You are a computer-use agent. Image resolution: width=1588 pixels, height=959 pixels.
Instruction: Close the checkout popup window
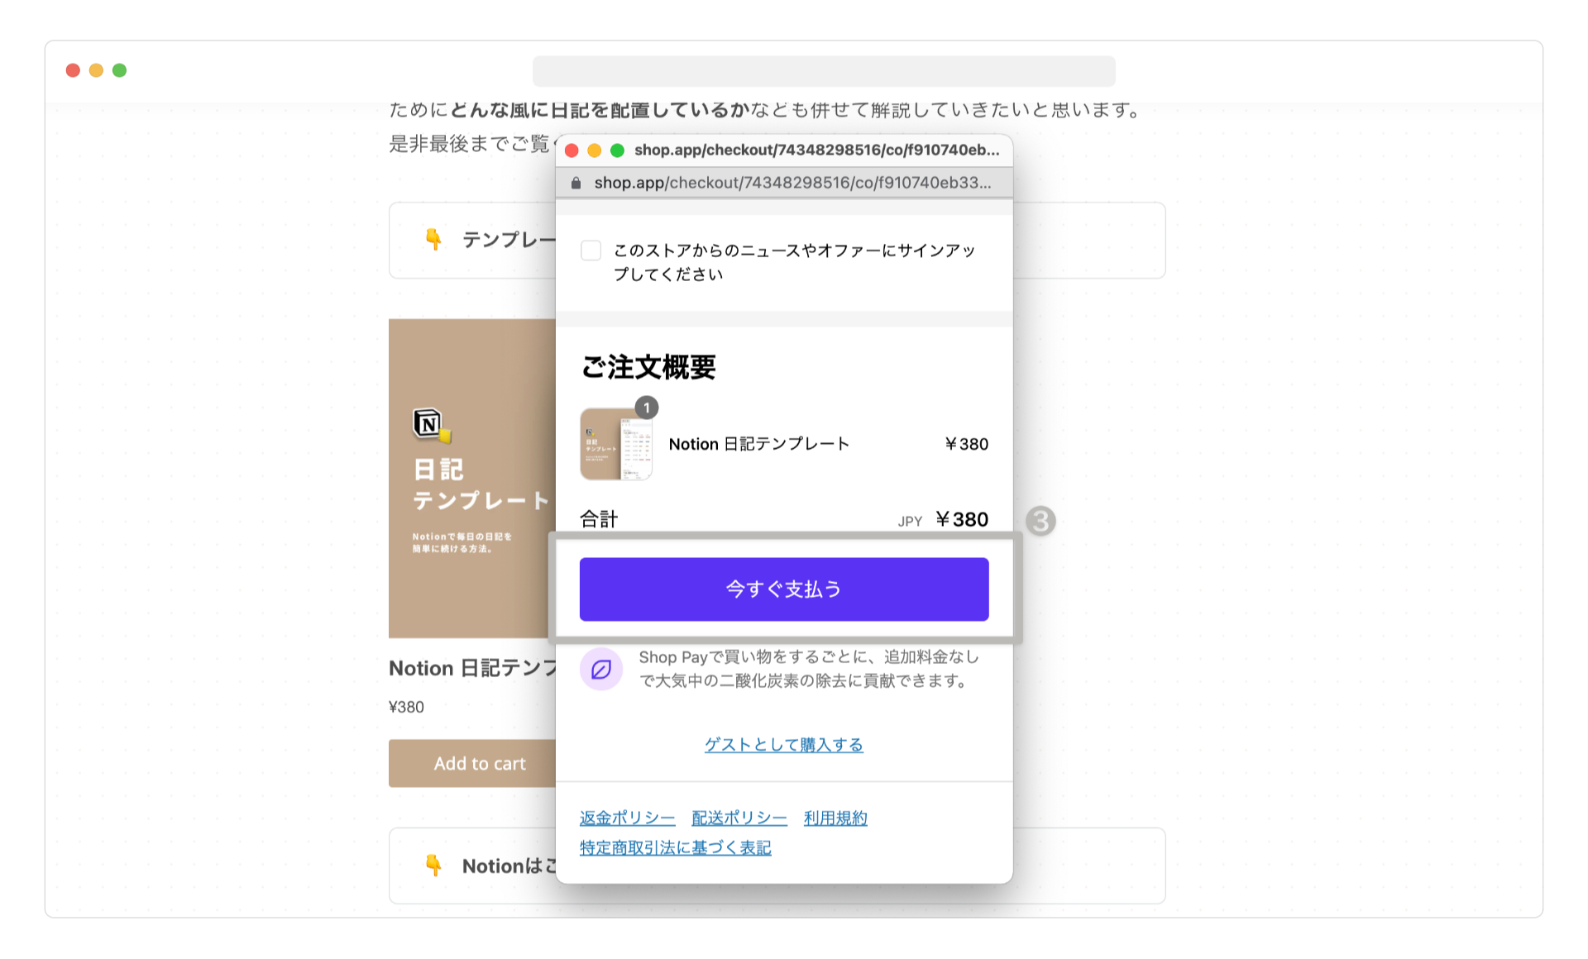(572, 150)
